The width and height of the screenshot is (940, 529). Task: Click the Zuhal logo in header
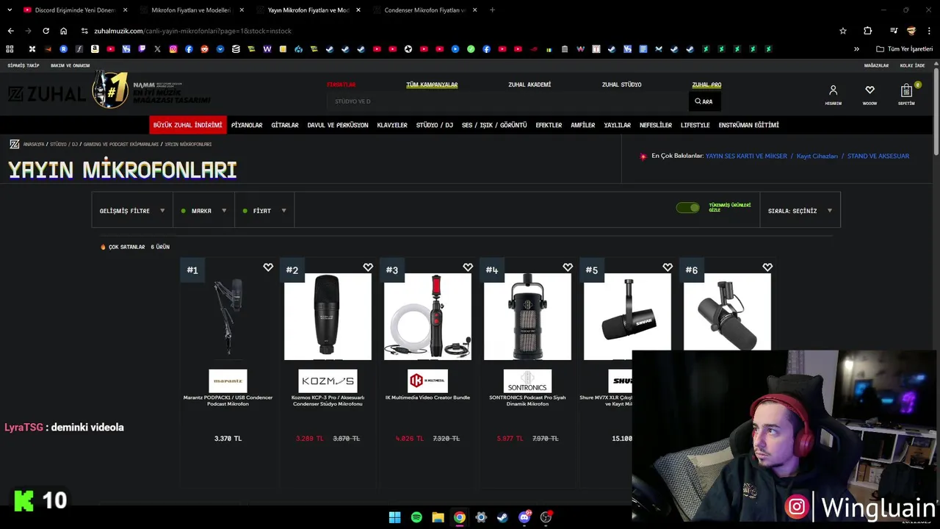pos(46,94)
